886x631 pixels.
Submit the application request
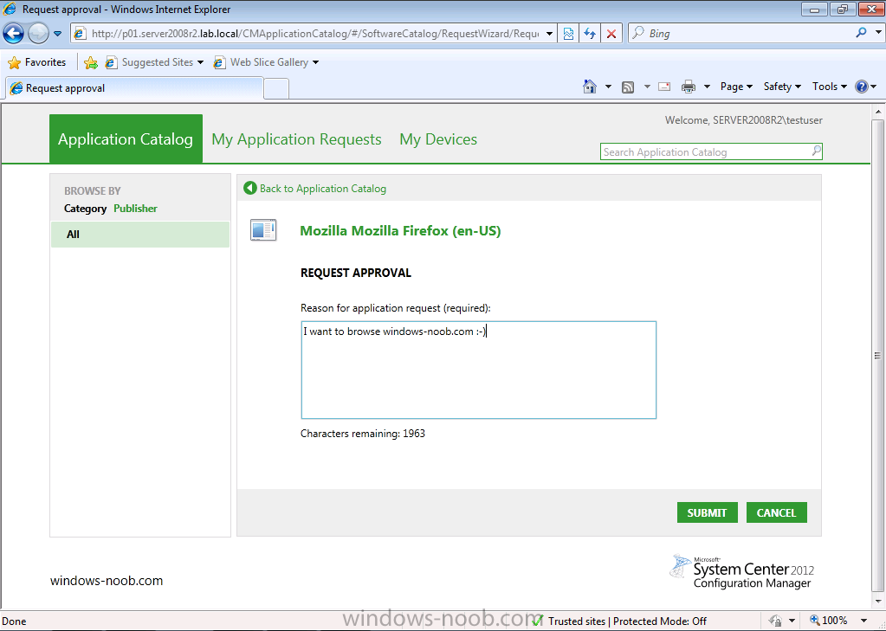[708, 512]
